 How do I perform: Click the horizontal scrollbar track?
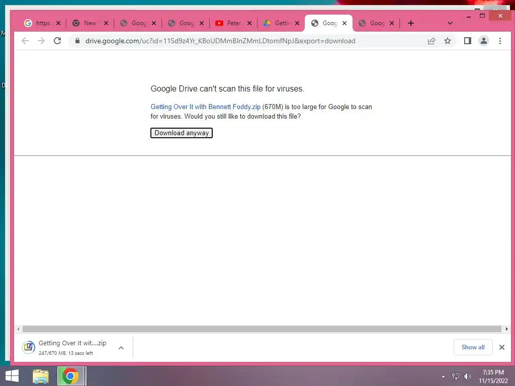click(262, 329)
